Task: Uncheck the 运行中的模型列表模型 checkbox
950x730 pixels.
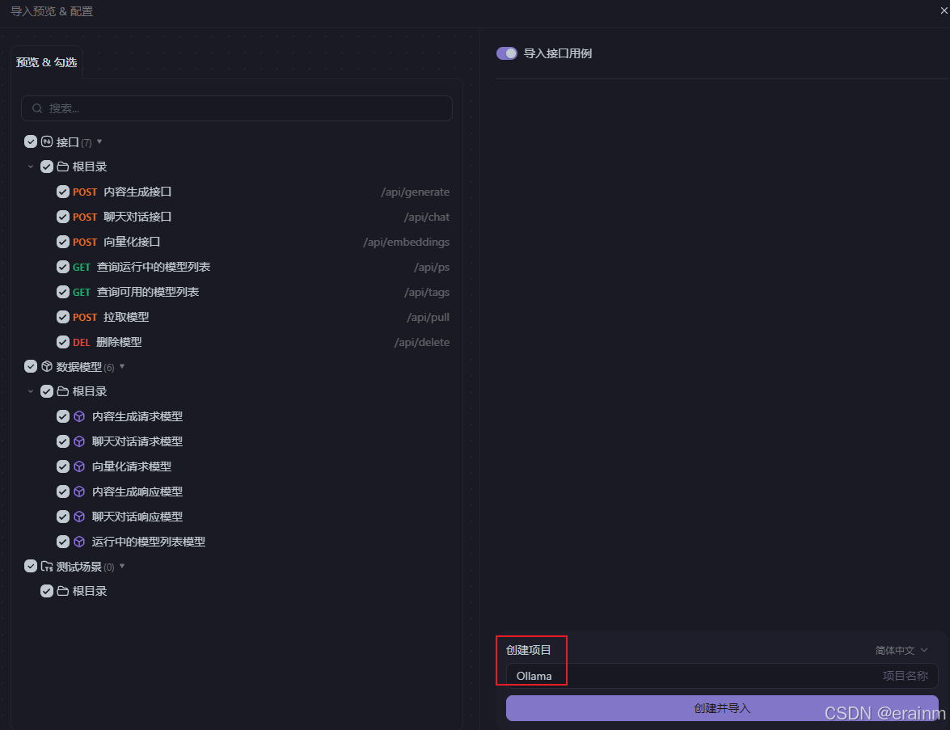Action: coord(63,542)
